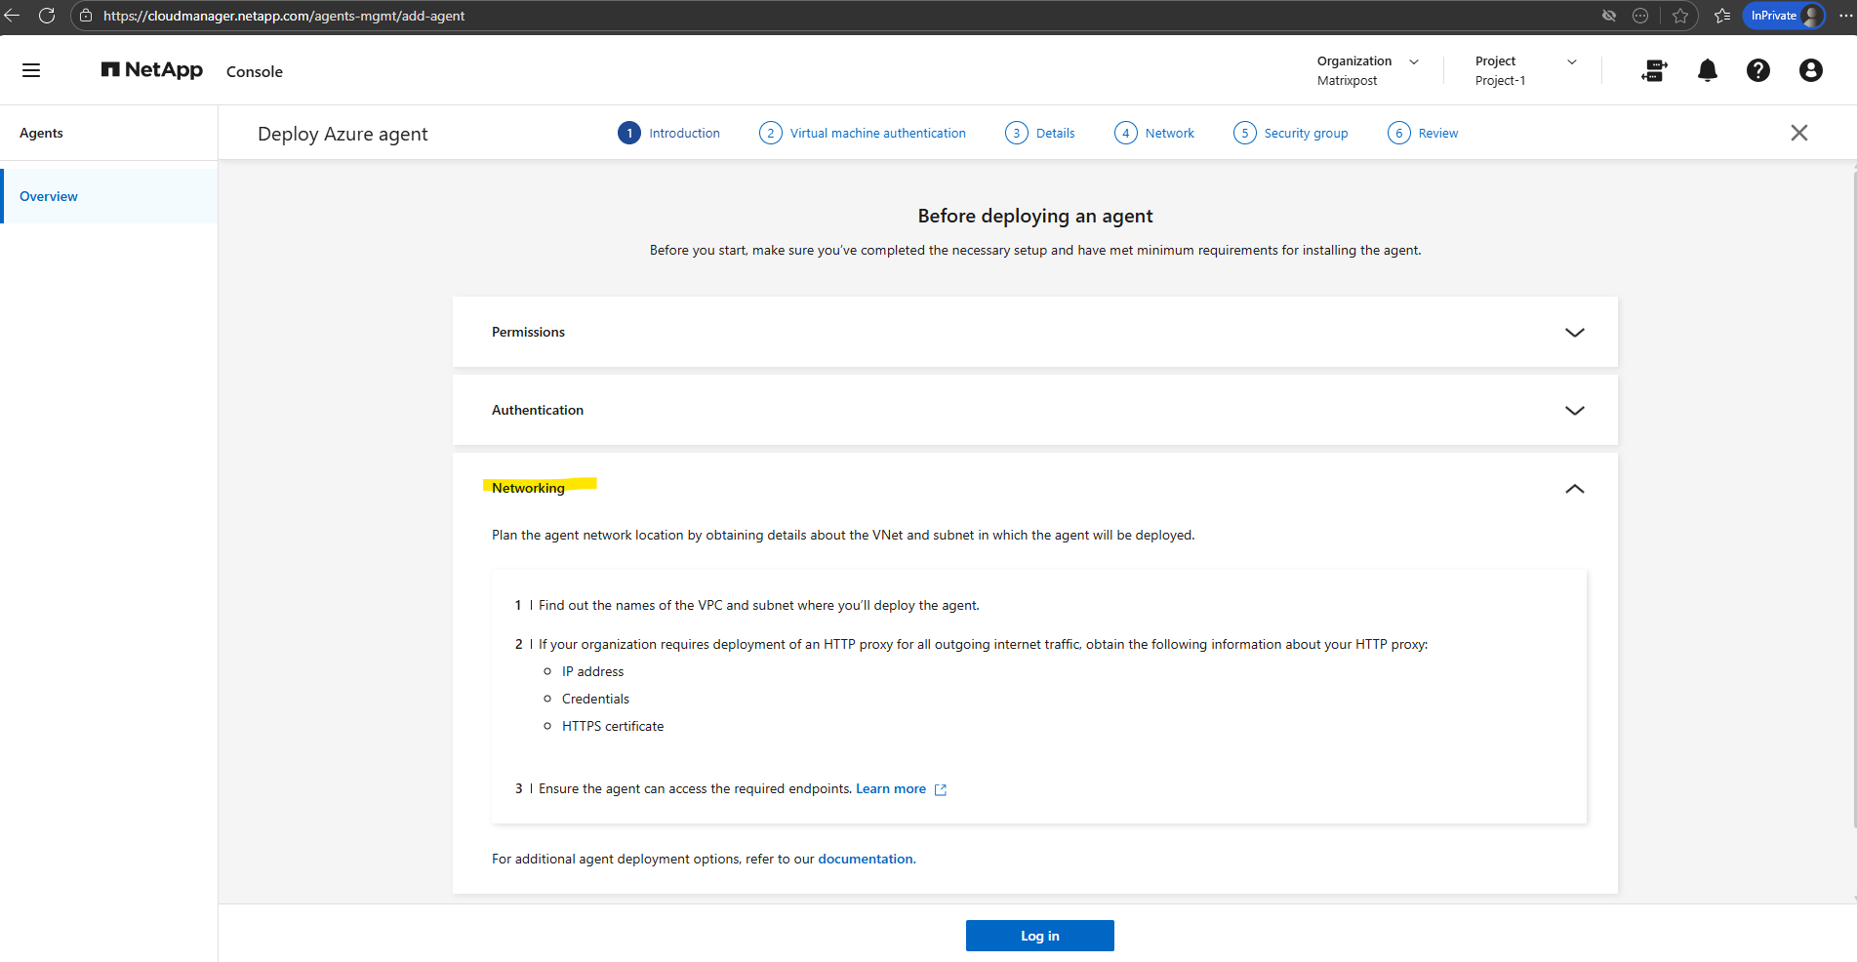Click the NetApp logo
The height and width of the screenshot is (962, 1857).
[x=152, y=70]
